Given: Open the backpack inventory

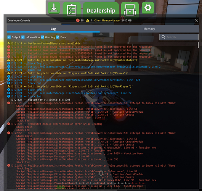Looking at the screenshot, I should (x=130, y=10).
